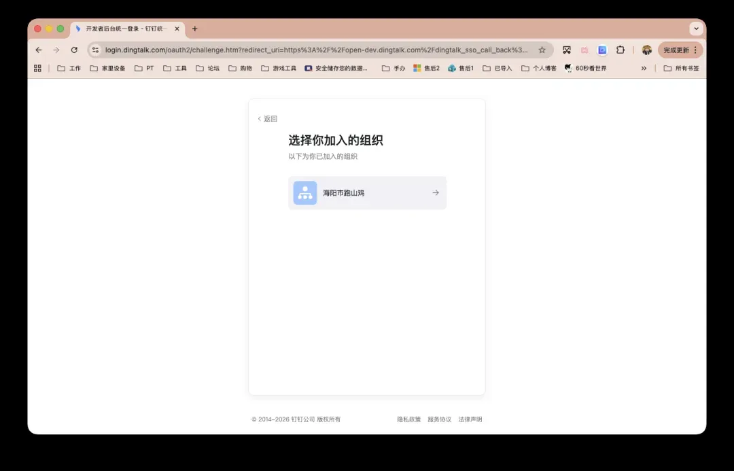Open the 所有书签 folder
Viewport: 734px width, 471px height.
[681, 69]
